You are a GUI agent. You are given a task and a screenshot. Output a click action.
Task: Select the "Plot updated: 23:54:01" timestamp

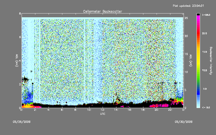coord(188,6)
